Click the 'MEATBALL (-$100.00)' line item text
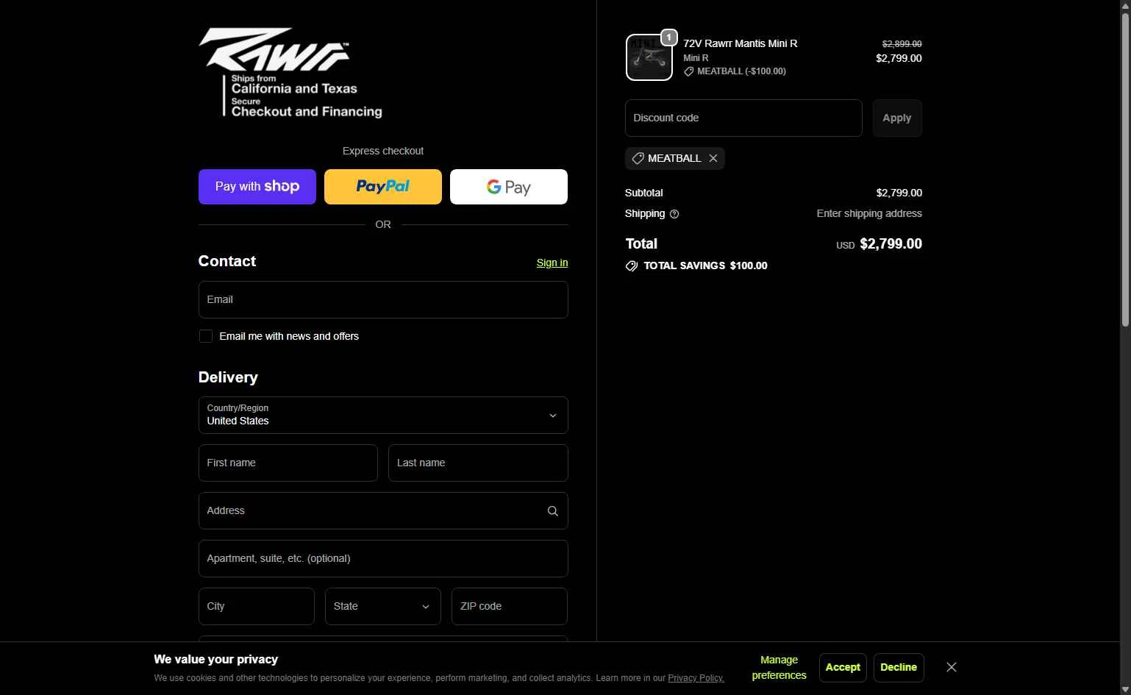This screenshot has height=695, width=1131. [741, 71]
